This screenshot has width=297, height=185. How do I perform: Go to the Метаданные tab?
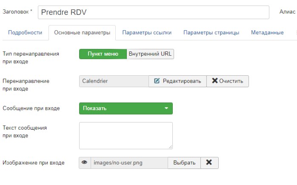tap(267, 32)
